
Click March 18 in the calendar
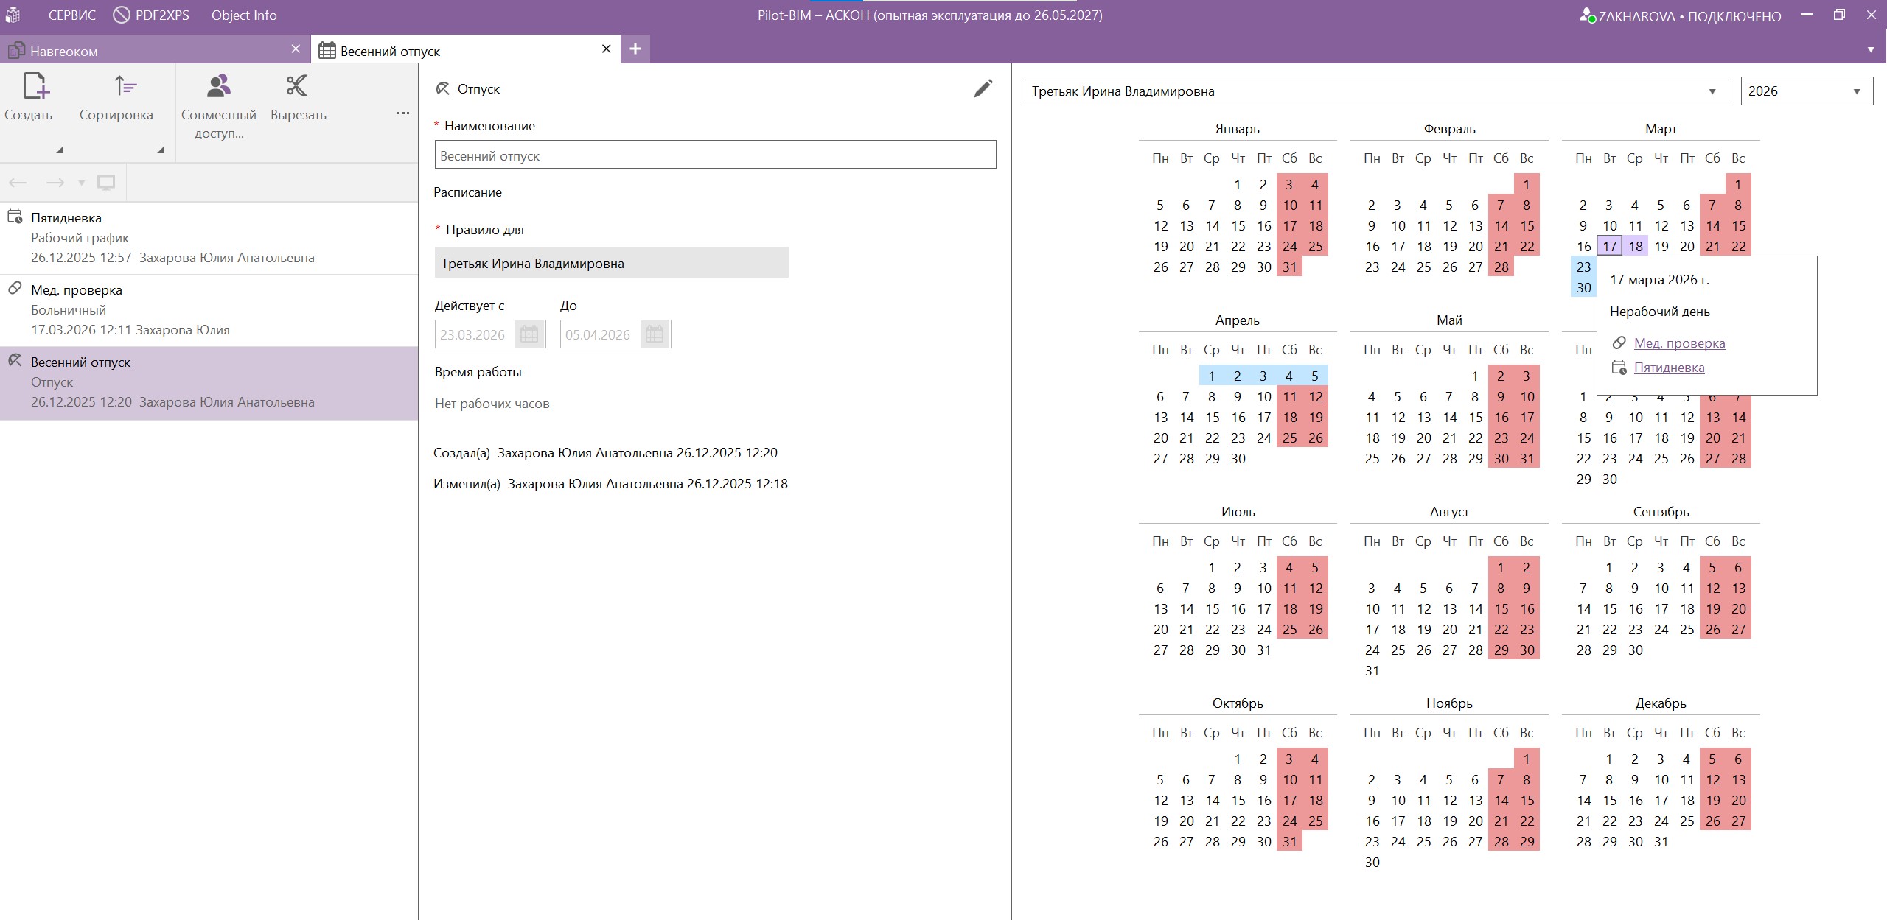1635,246
